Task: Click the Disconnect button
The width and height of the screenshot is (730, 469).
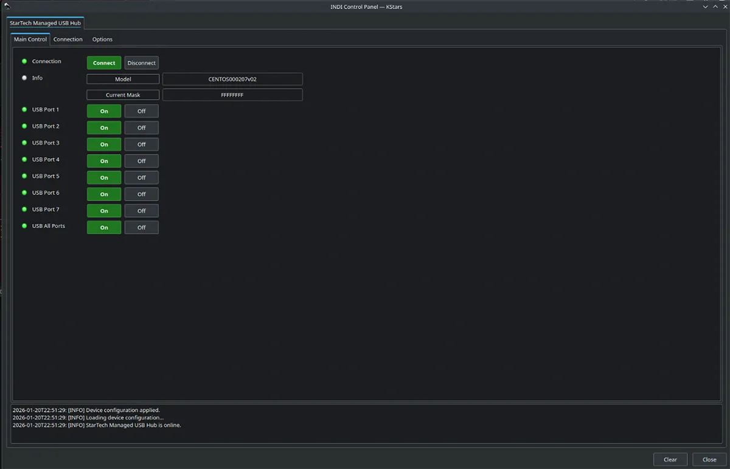Action: click(x=142, y=63)
